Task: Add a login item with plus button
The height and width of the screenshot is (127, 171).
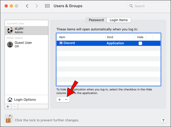Action: [59, 99]
